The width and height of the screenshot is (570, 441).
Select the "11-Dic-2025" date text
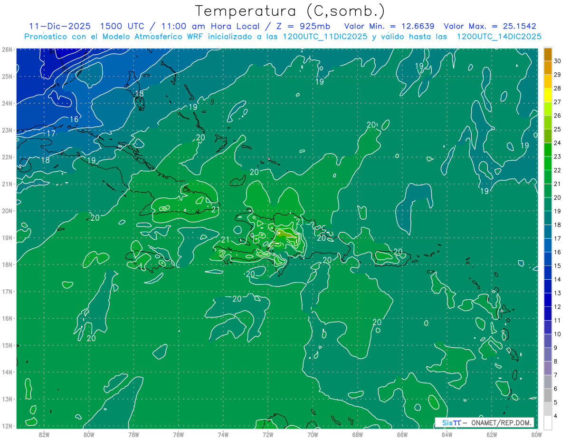click(x=60, y=26)
